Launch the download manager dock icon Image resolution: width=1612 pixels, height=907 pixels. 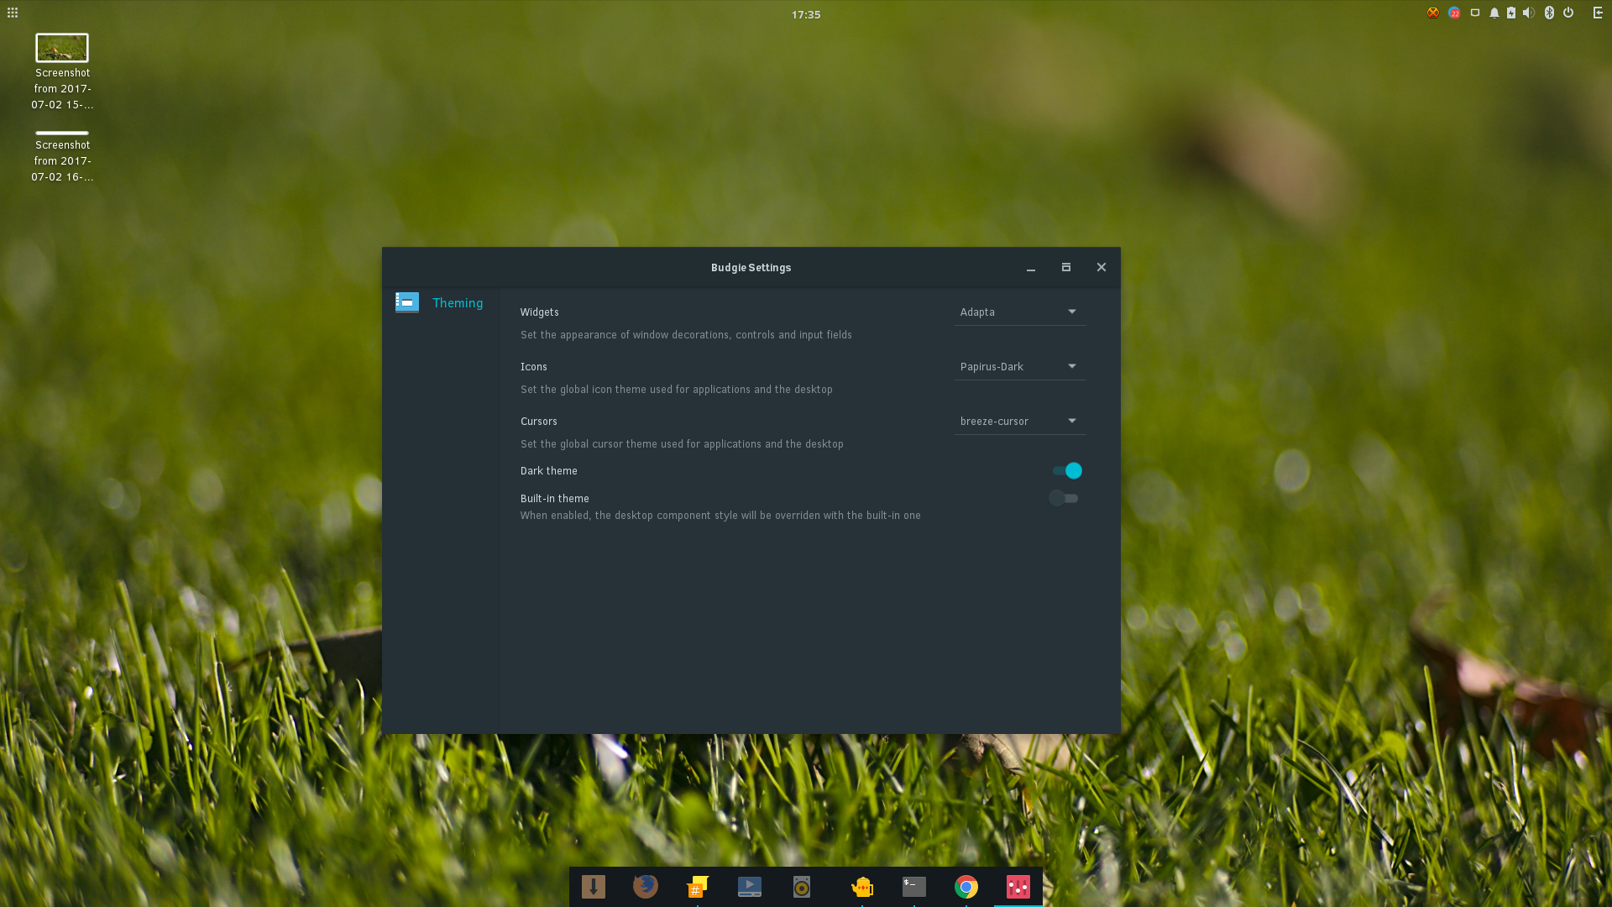click(x=594, y=887)
